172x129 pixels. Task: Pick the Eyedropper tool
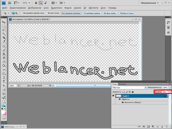click(4, 42)
